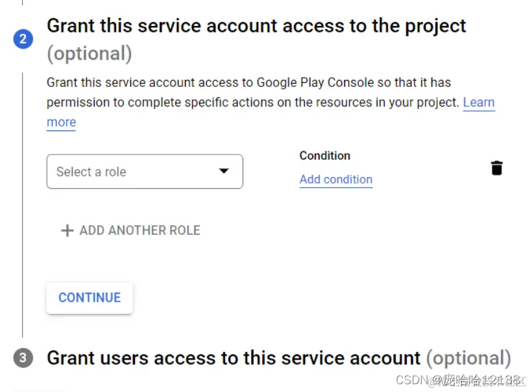The width and height of the screenshot is (530, 392).
Task: Click the step 2 number circle
Action: [23, 39]
